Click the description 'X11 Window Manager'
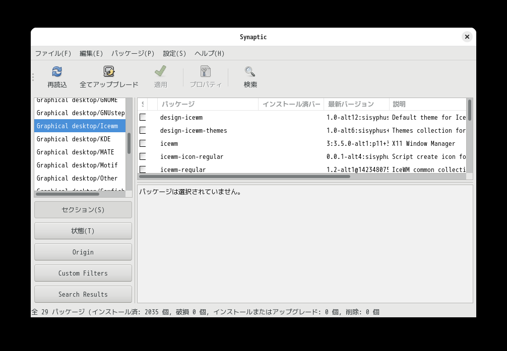 tap(423, 143)
